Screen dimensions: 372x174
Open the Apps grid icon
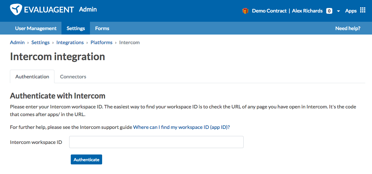[x=363, y=10]
